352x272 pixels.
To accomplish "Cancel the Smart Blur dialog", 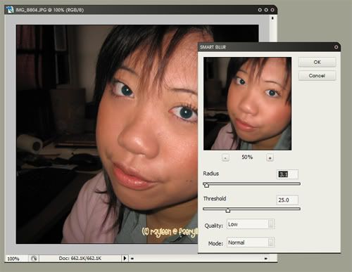I will tap(317, 76).
